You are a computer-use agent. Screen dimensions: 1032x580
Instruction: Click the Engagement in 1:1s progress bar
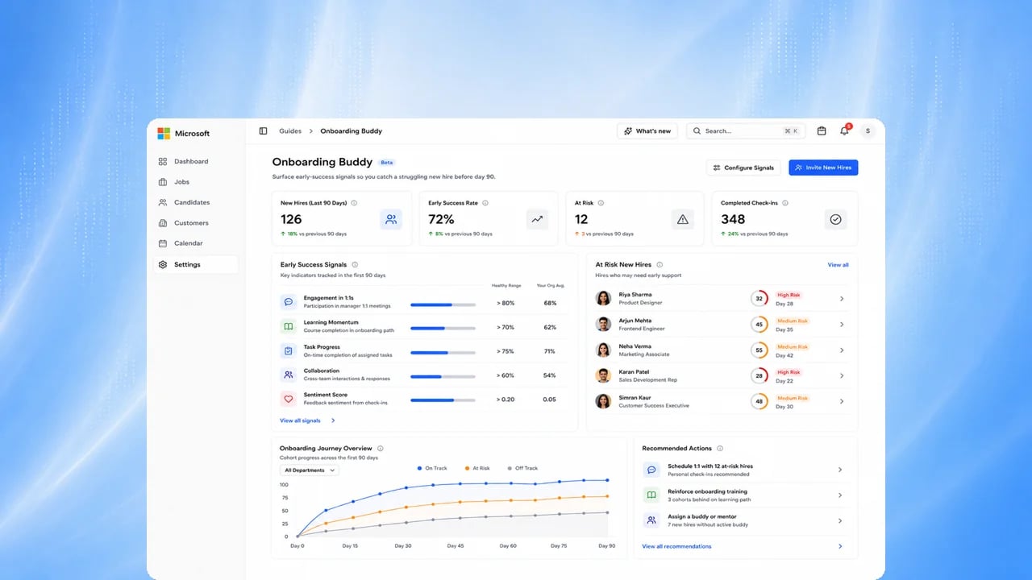click(443, 304)
